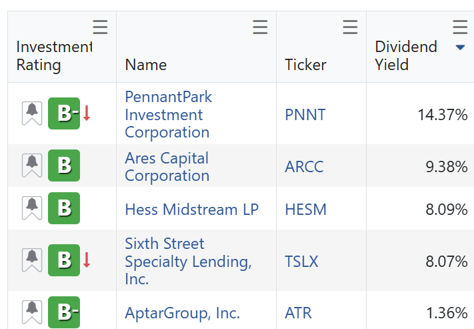This screenshot has height=329, width=474.
Task: Click the Dividend Yield sort arrow
Action: click(460, 47)
